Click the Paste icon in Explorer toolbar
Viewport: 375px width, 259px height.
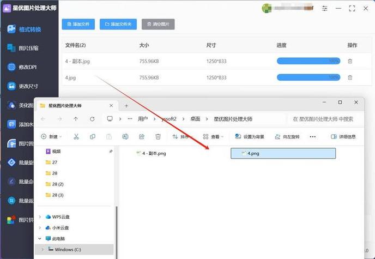109,136
